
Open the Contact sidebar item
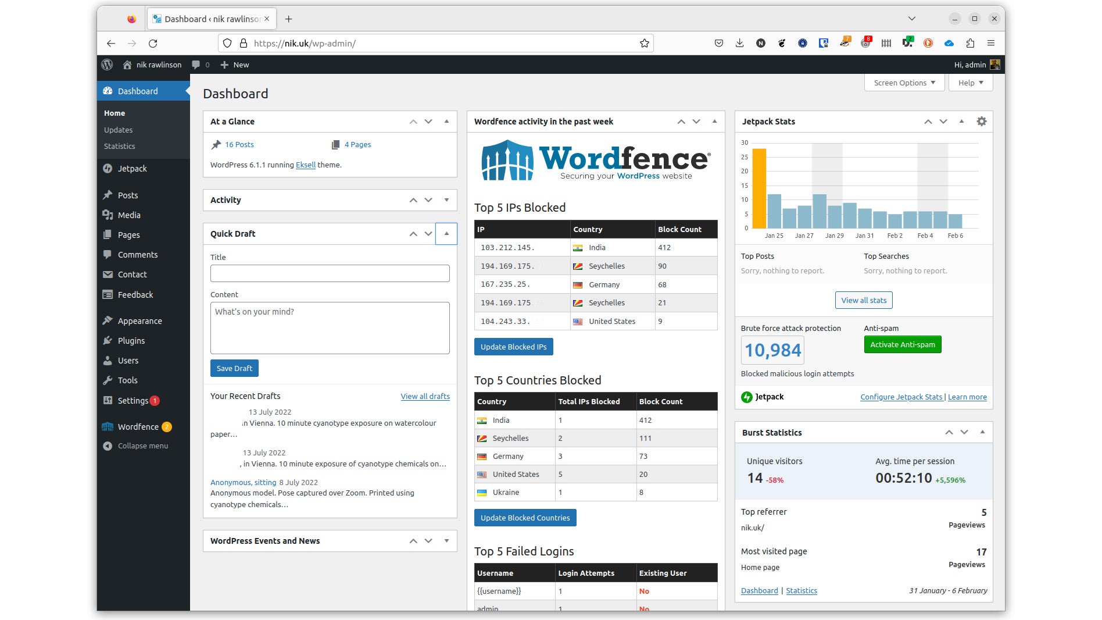[143, 275]
